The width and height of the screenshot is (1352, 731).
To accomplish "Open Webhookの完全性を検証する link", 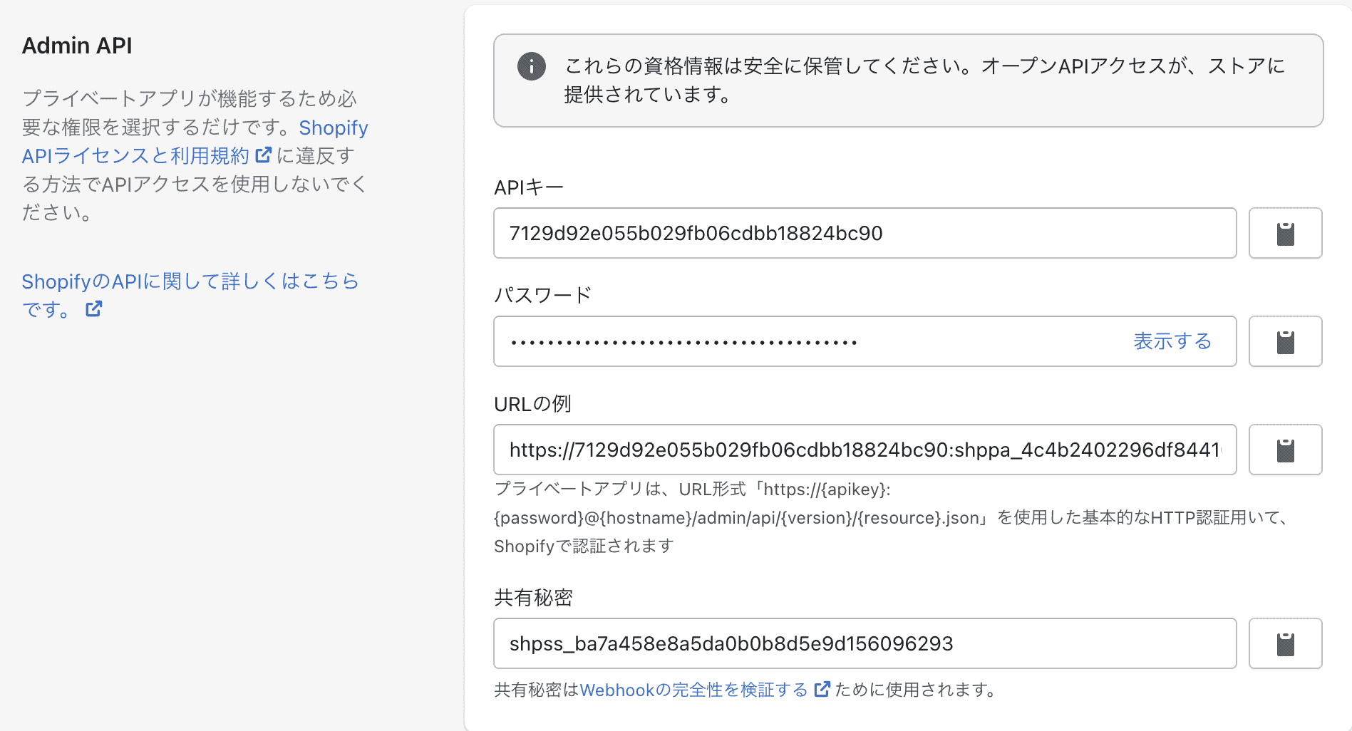I will [693, 690].
